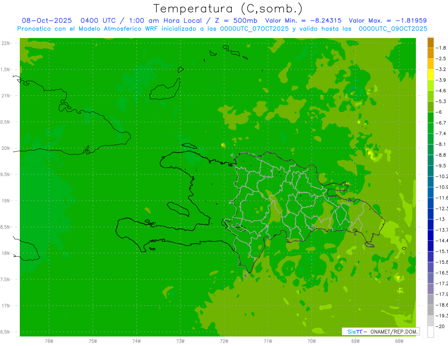Screen dimensions: 448x346
Task: Click the '-8.8' color scale label
Action: click(441, 155)
